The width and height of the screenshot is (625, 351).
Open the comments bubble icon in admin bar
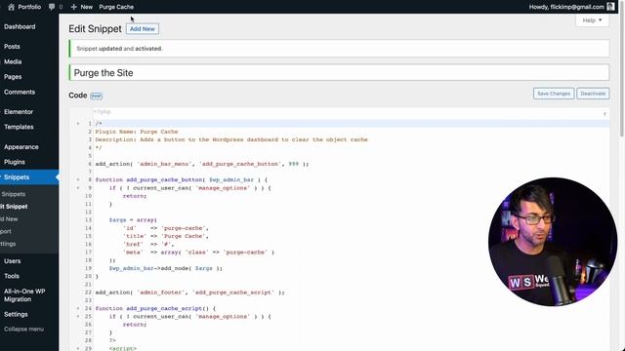point(52,7)
